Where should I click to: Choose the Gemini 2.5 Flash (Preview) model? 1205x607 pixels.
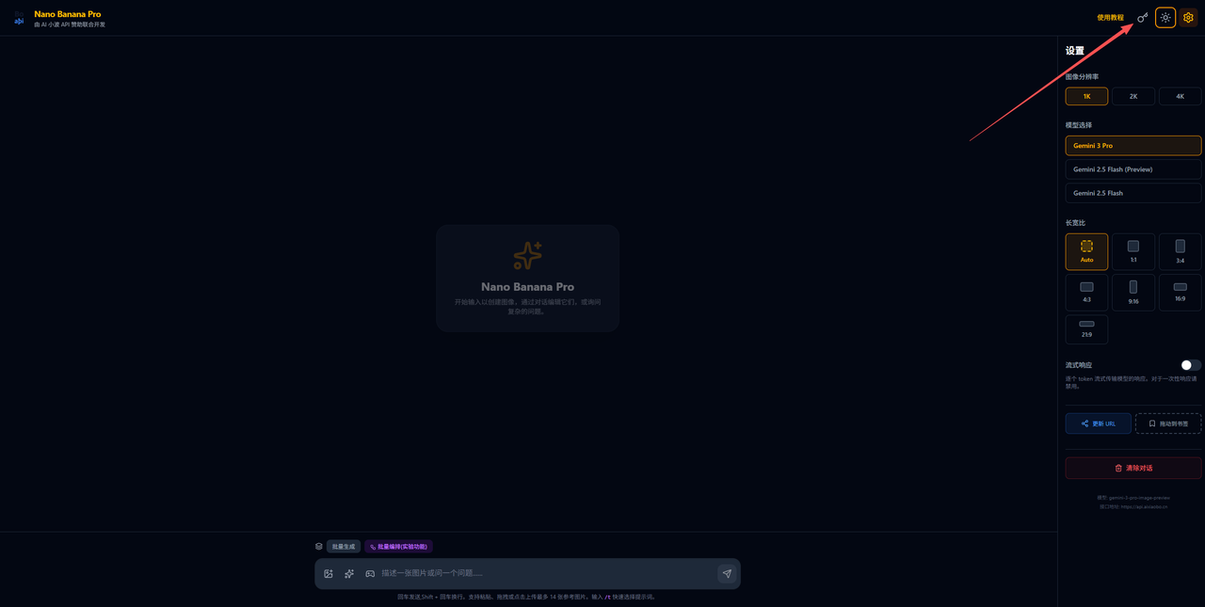pos(1133,169)
